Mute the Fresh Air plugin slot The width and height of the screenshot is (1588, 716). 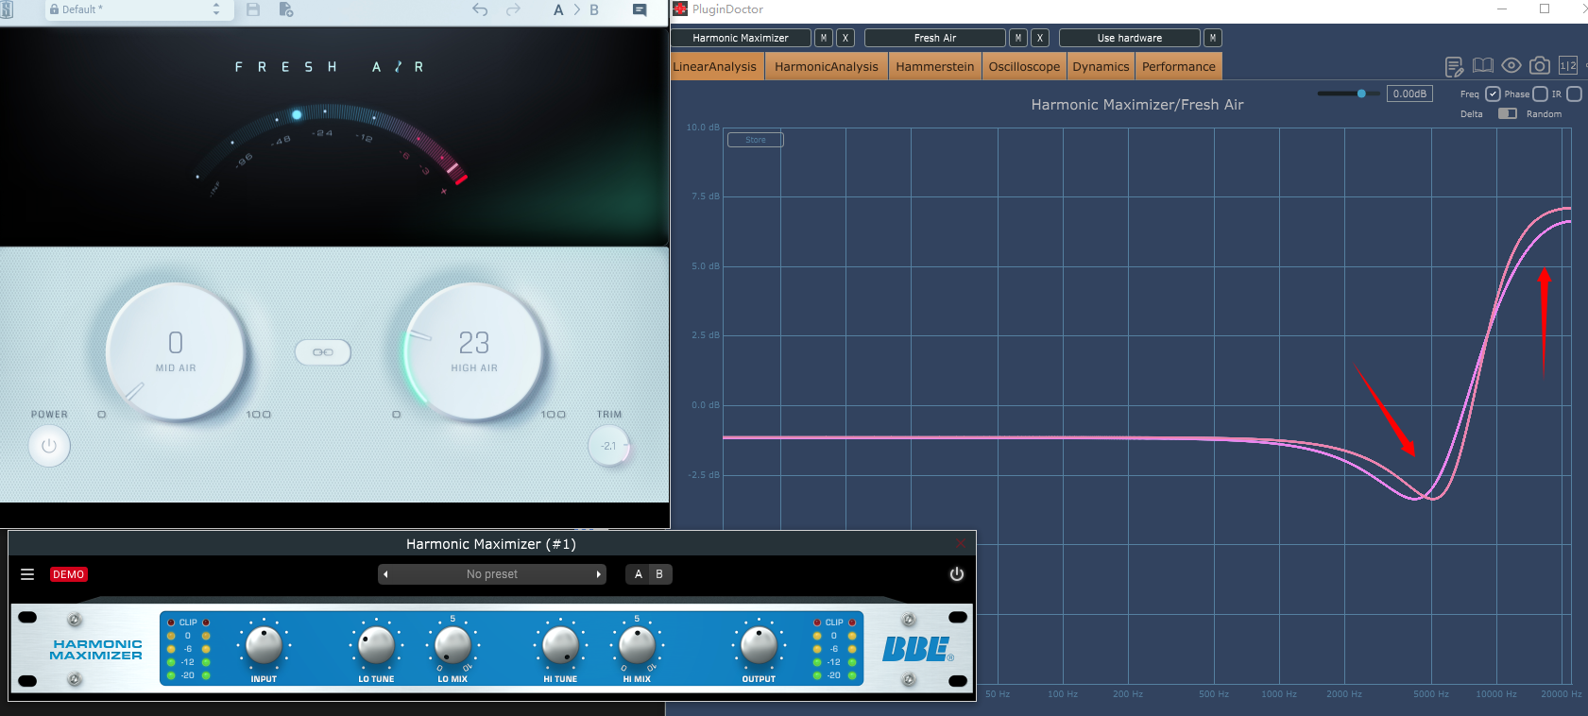coord(1018,38)
